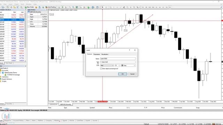Screen dimensions: 223x125
Task: Open the Gray color picker dropdown
Action: [128, 66]
